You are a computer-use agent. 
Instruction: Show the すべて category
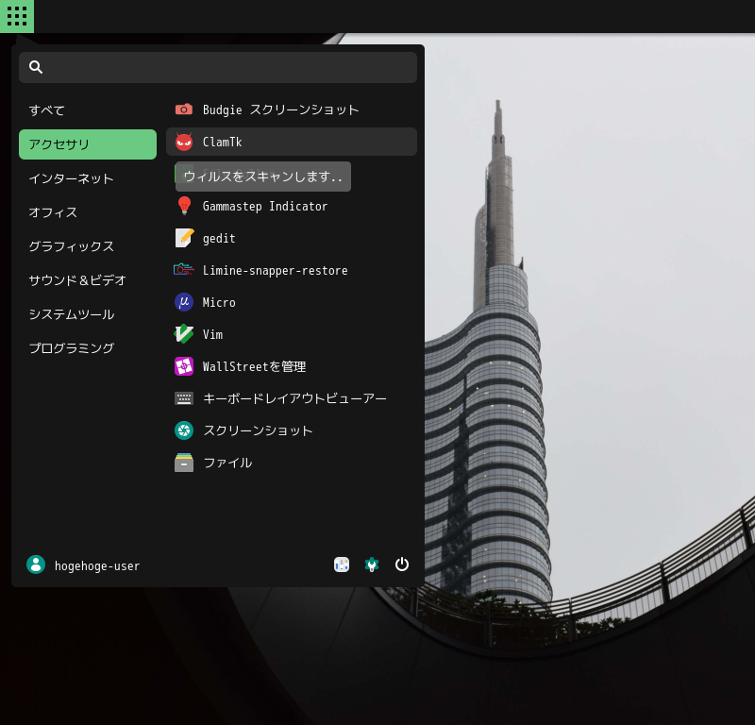[x=88, y=110]
